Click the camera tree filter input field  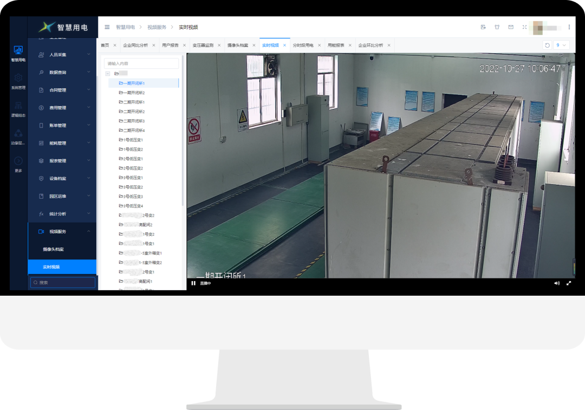point(141,63)
